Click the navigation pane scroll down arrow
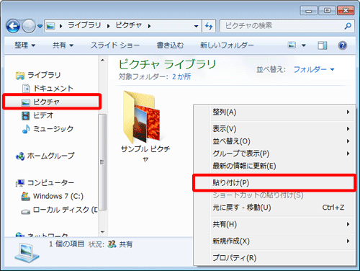The image size is (360, 271). pos(102,232)
